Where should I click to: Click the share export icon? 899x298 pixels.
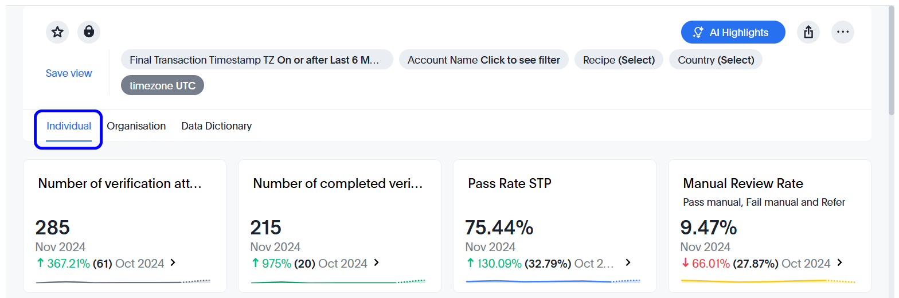coord(808,33)
